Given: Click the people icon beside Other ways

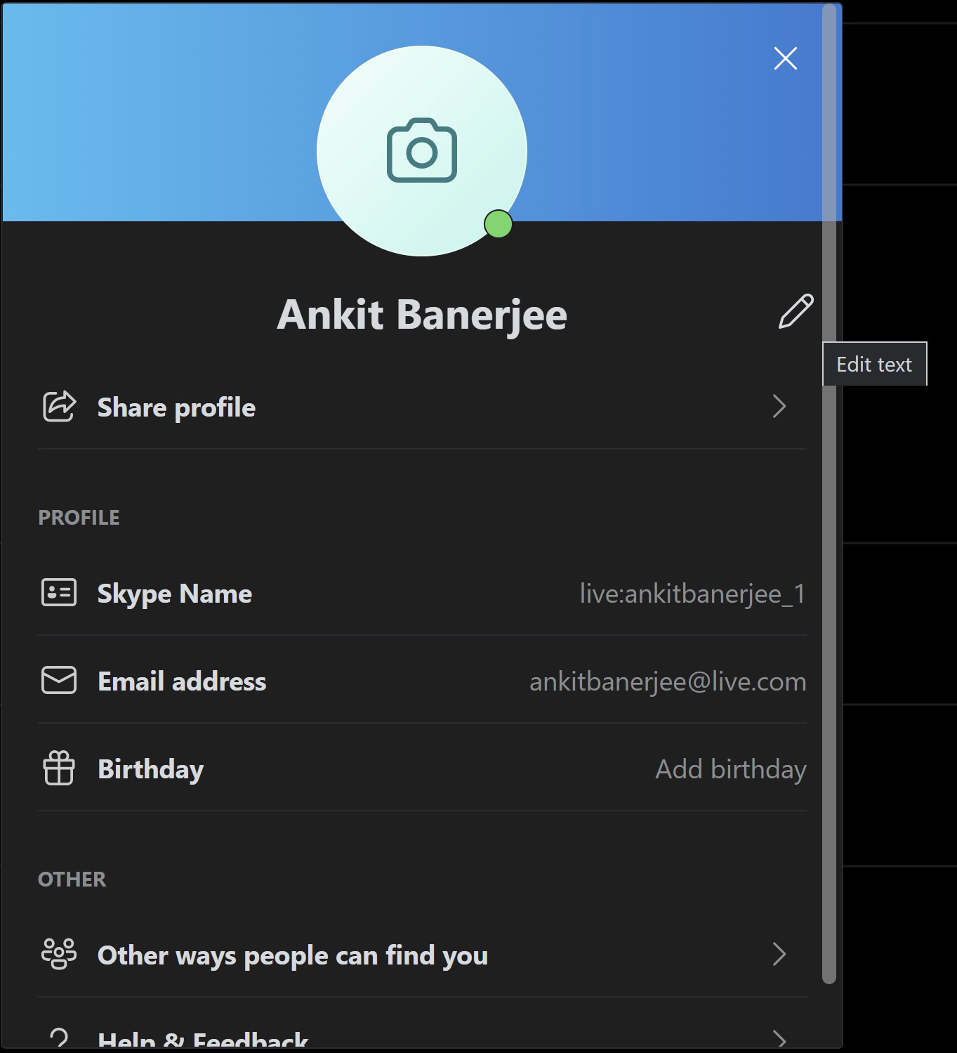Looking at the screenshot, I should (59, 955).
